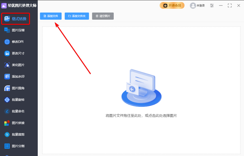Click the 星优图片处理大师 title text
The width and height of the screenshot is (244, 156).
click(22, 6)
